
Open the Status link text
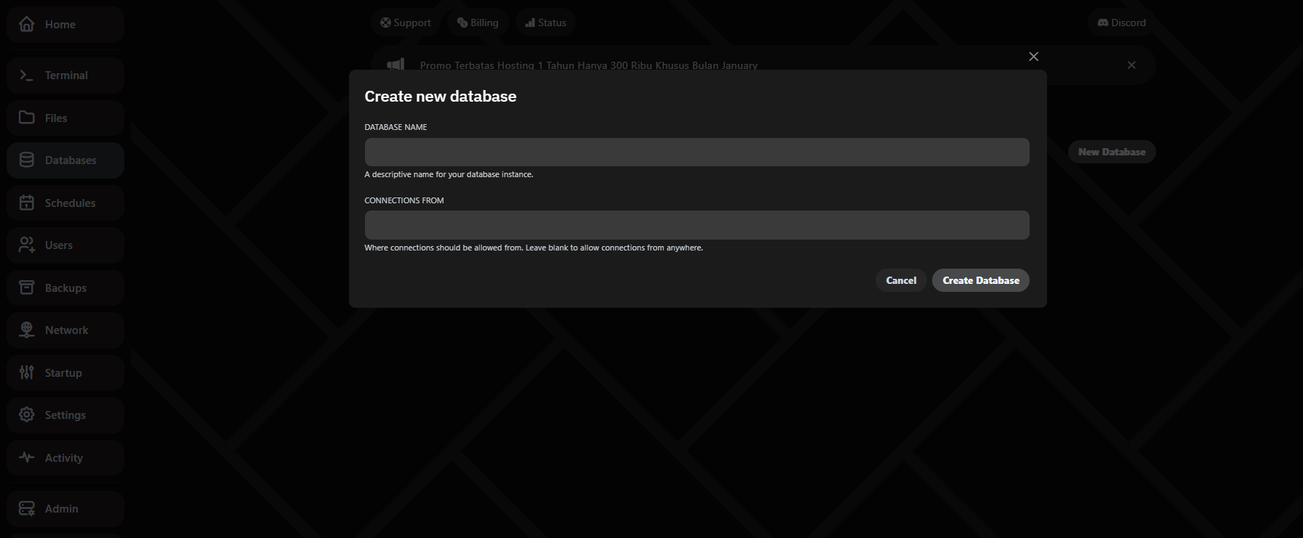pyautogui.click(x=552, y=23)
